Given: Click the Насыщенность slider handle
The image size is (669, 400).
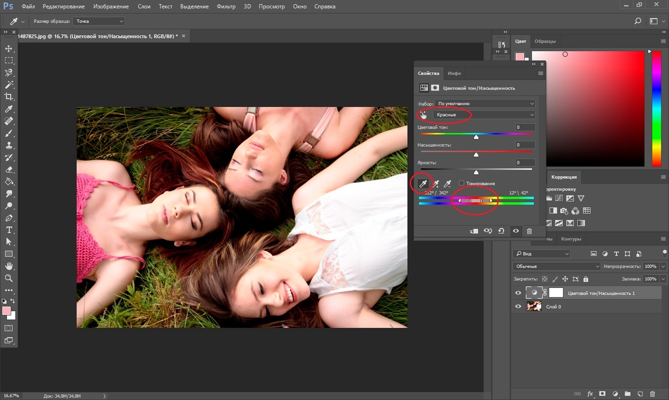Looking at the screenshot, I should [476, 155].
